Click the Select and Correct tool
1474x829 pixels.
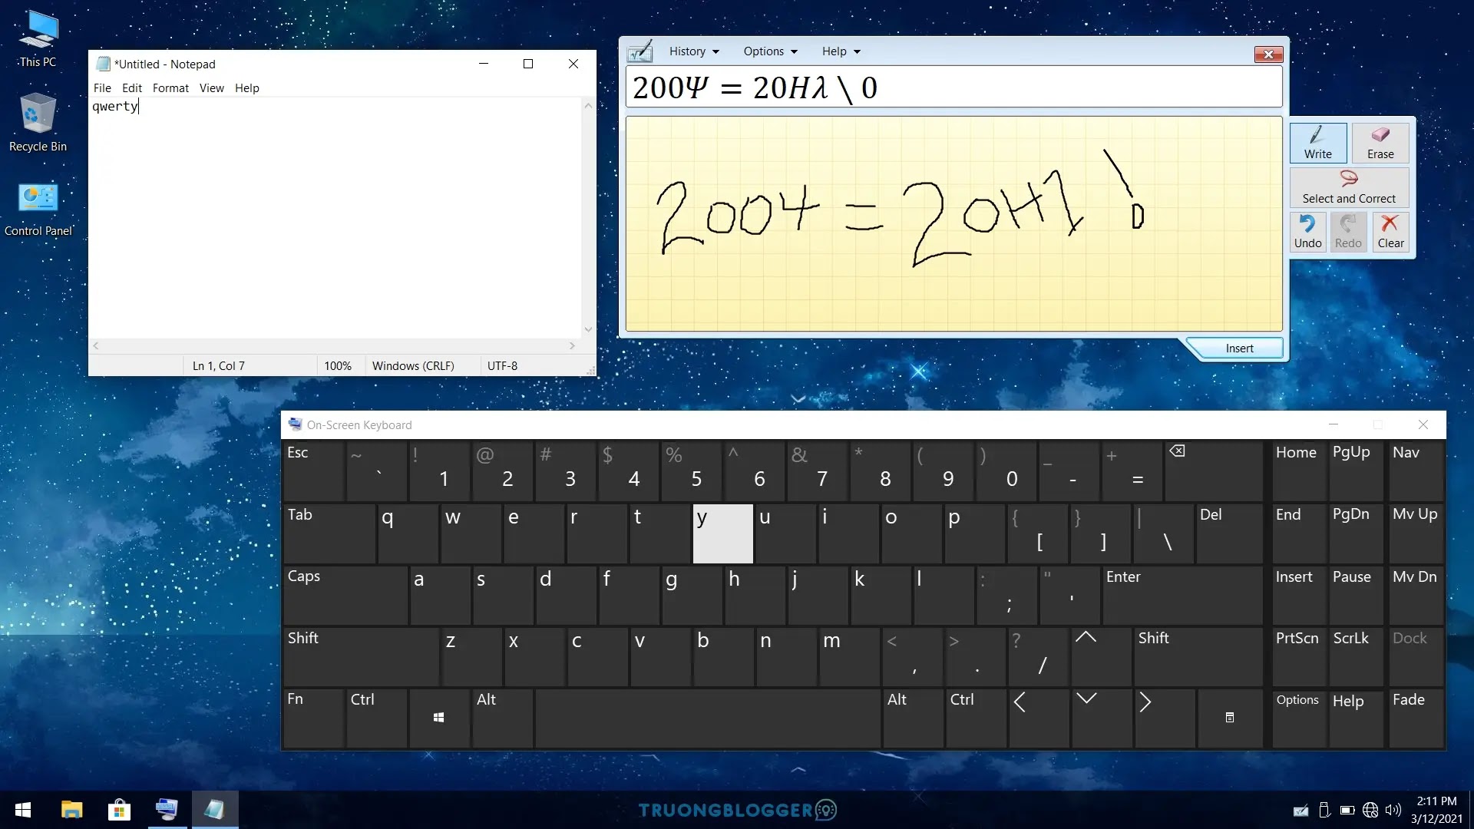click(1350, 187)
